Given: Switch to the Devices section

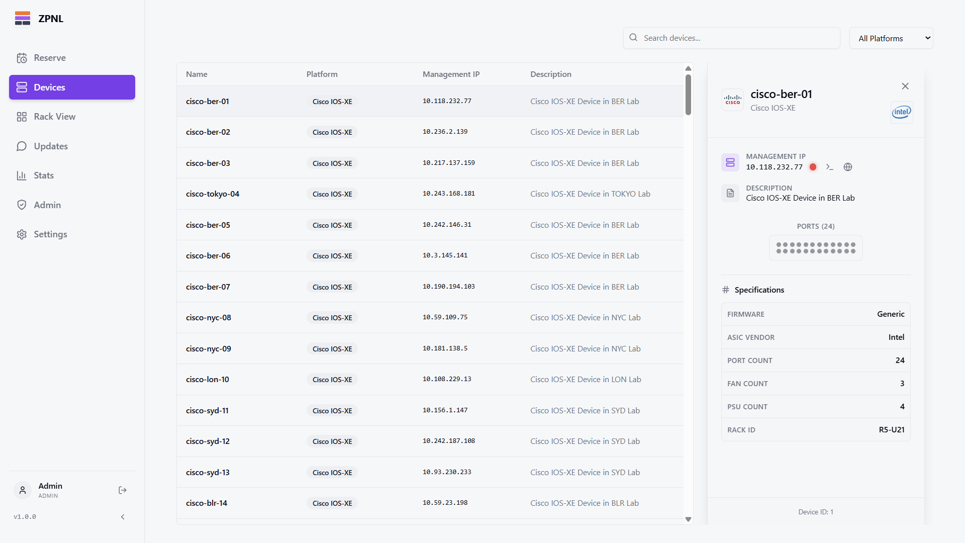Looking at the screenshot, I should [x=50, y=87].
